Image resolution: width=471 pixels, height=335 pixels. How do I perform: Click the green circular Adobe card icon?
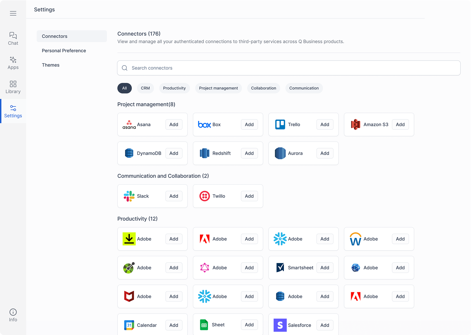(129, 268)
